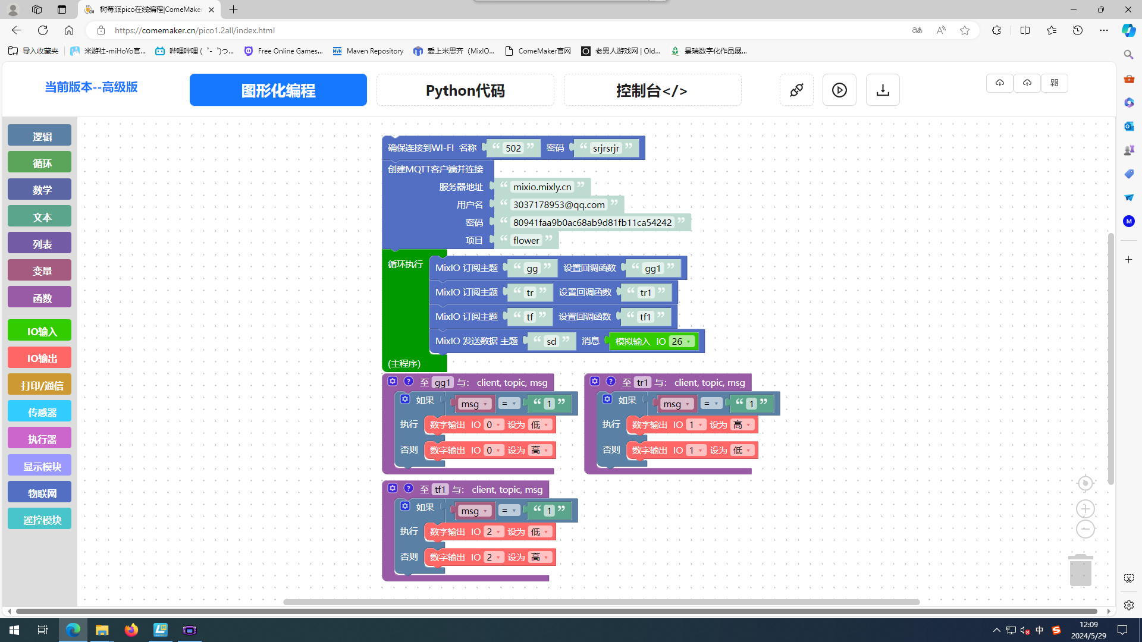Screen dimensions: 1142x642
Task: Open File Explorer from the taskbar
Action: click(x=102, y=630)
